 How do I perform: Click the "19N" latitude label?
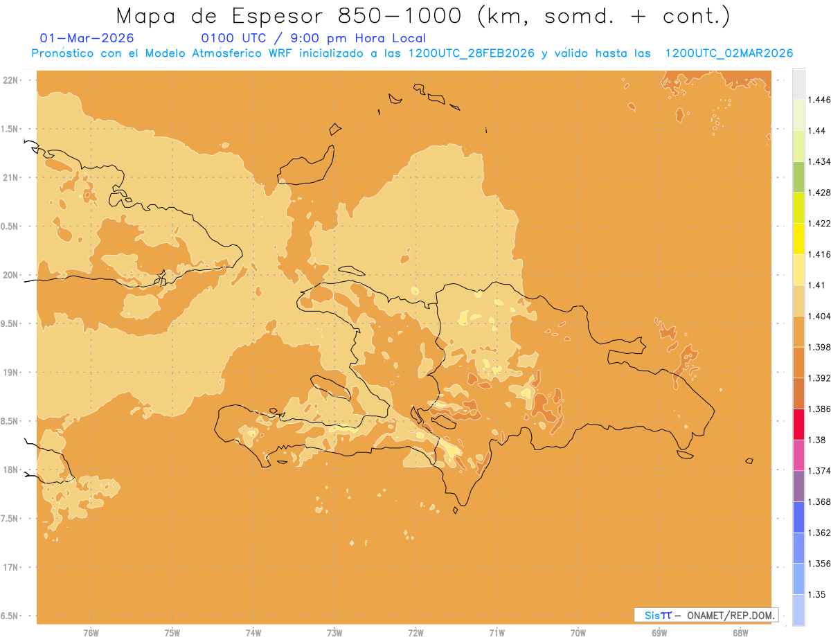[11, 372]
